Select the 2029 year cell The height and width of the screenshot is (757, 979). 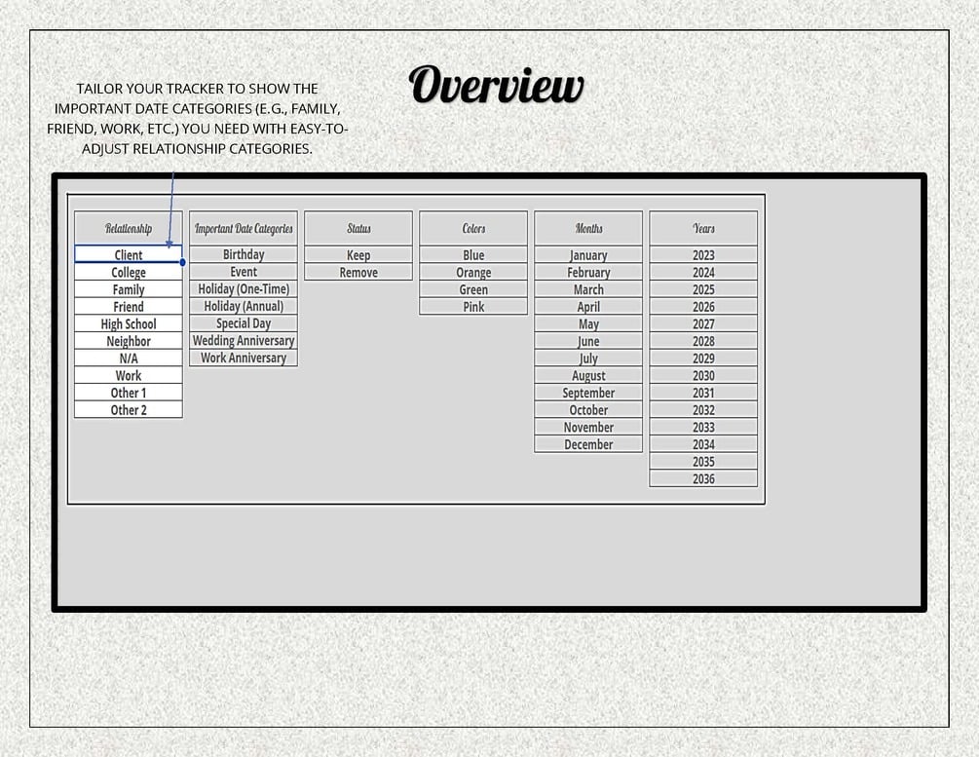[703, 358]
